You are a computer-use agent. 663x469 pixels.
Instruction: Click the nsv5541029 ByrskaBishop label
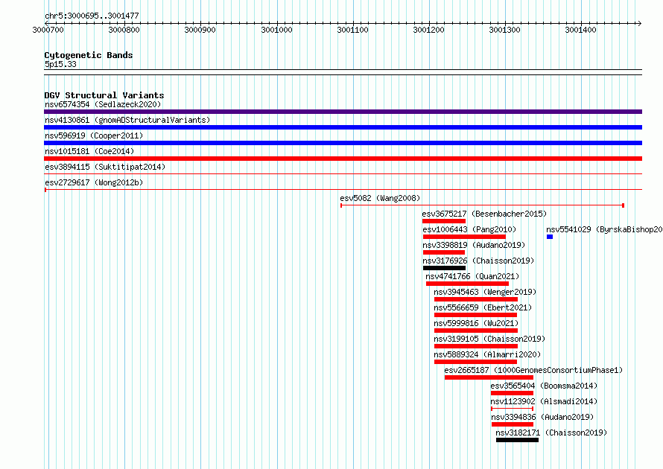point(604,229)
